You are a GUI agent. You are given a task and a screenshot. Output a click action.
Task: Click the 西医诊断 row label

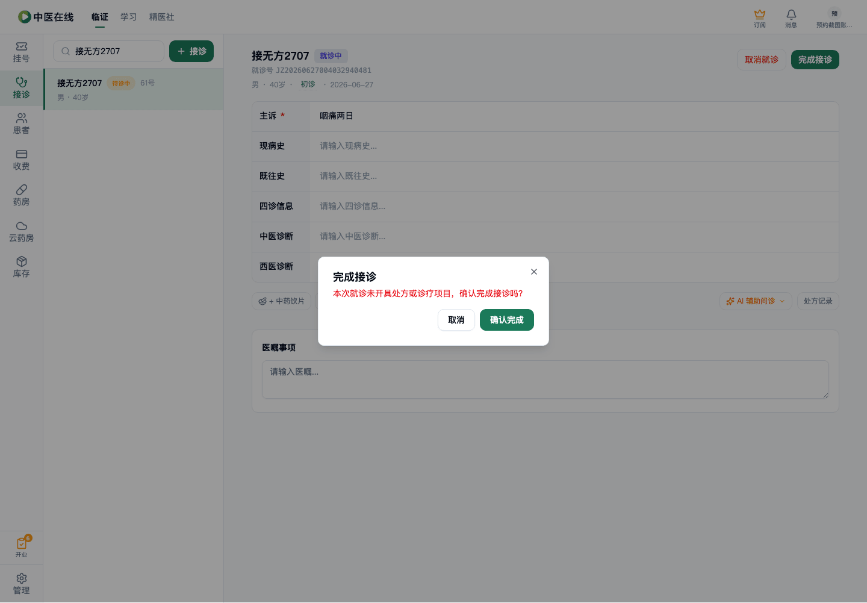276,266
